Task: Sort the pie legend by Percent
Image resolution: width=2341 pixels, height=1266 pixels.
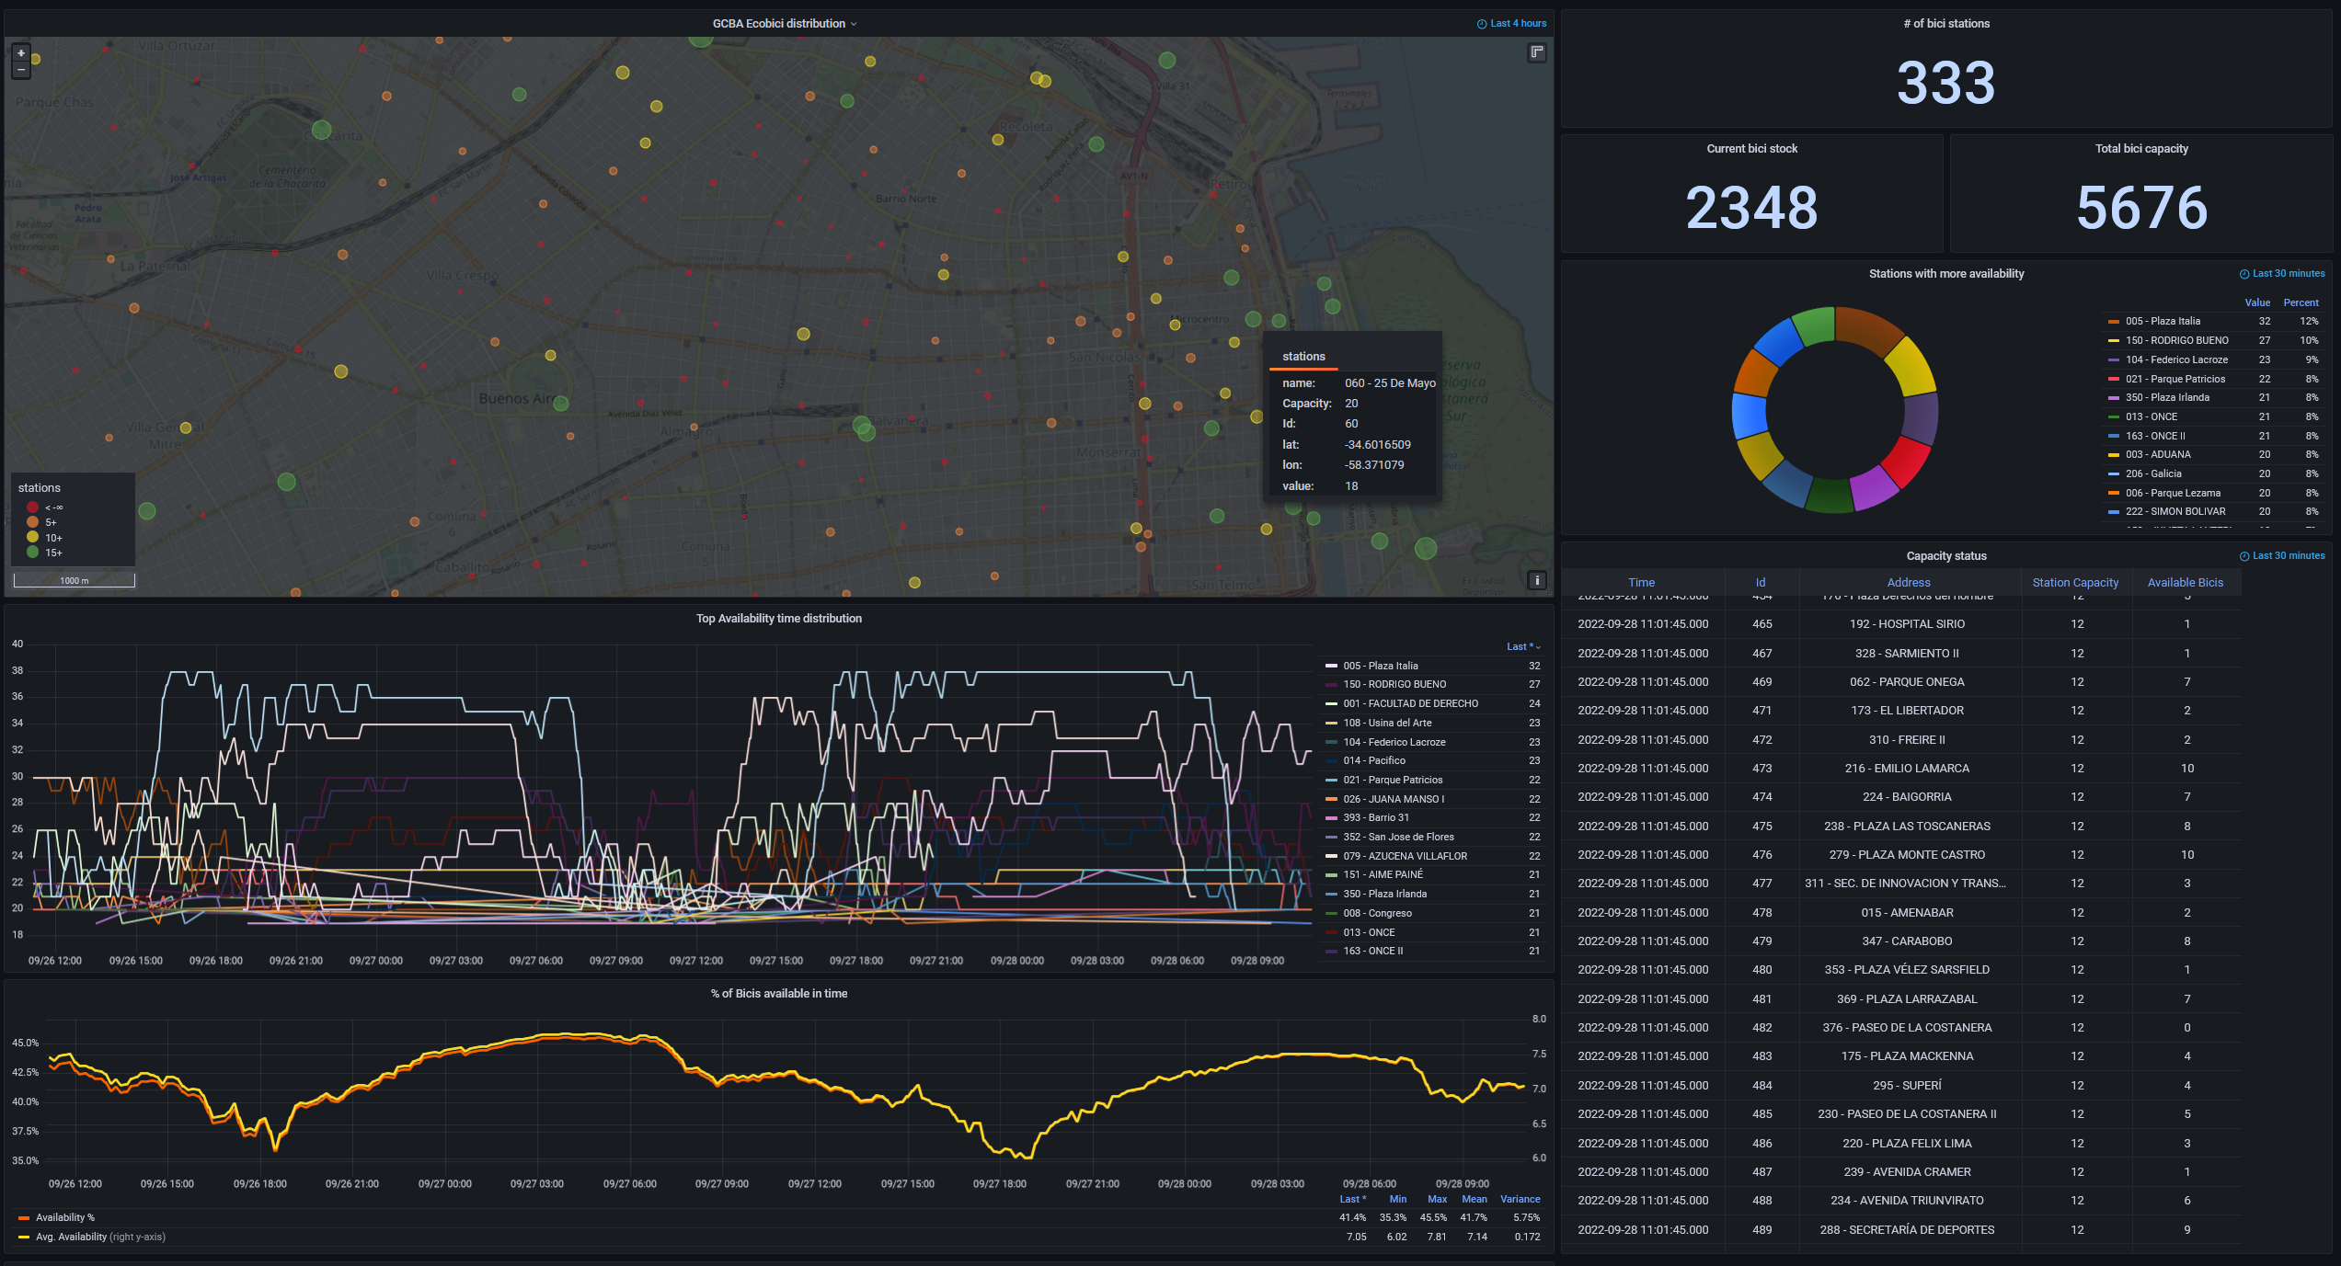Action: (2300, 303)
